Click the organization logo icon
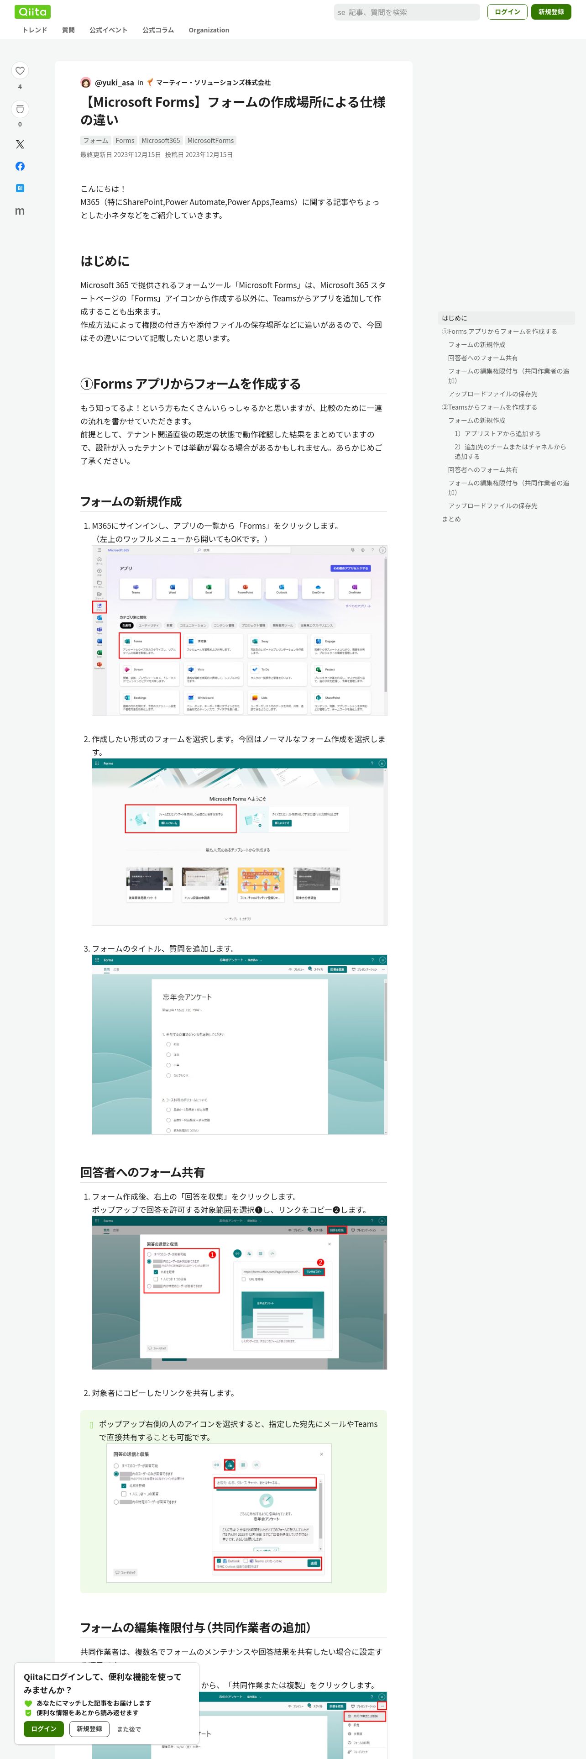Viewport: 586px width, 1759px height. pos(150,83)
